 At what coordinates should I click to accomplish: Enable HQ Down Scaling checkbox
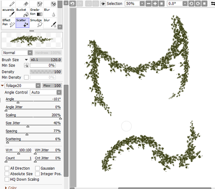pos(7,179)
